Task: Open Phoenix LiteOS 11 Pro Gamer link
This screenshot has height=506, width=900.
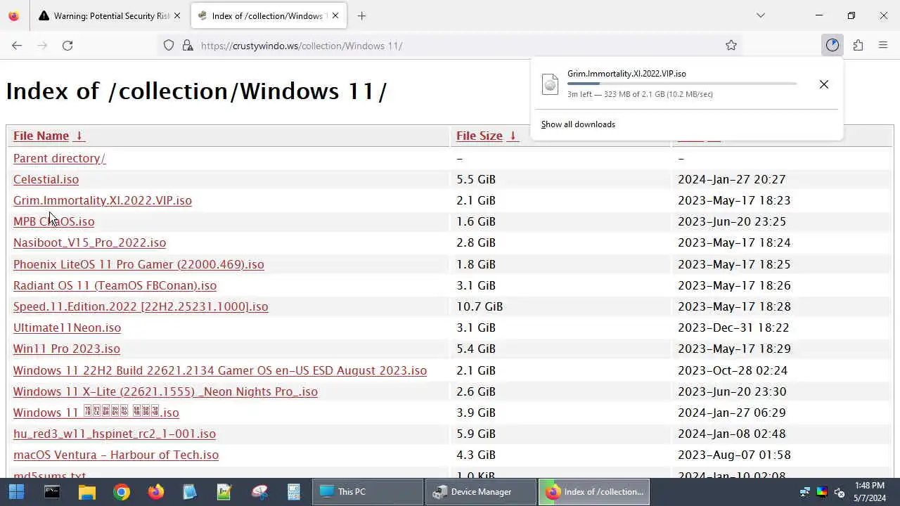Action: pos(139,264)
